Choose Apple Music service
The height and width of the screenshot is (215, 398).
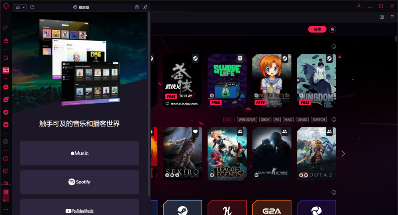(x=80, y=153)
